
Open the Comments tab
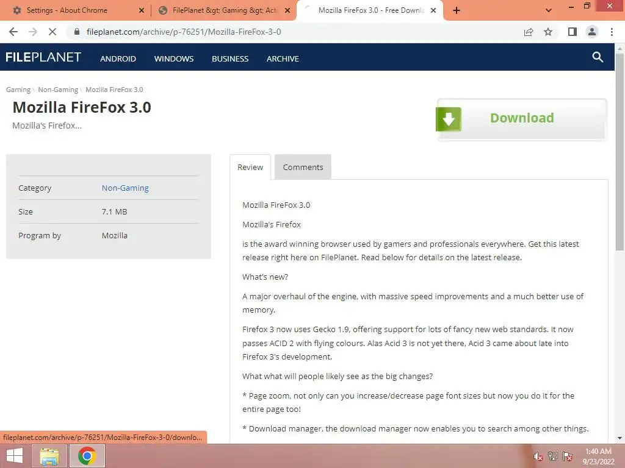click(x=303, y=167)
